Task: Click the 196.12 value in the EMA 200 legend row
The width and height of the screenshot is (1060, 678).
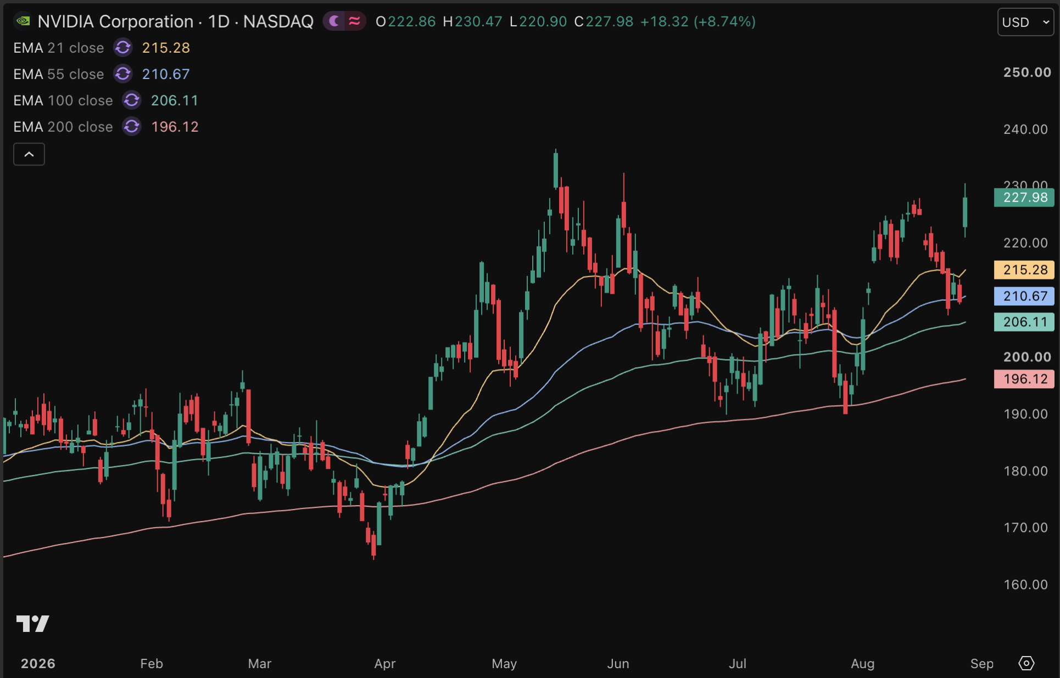Action: (175, 127)
